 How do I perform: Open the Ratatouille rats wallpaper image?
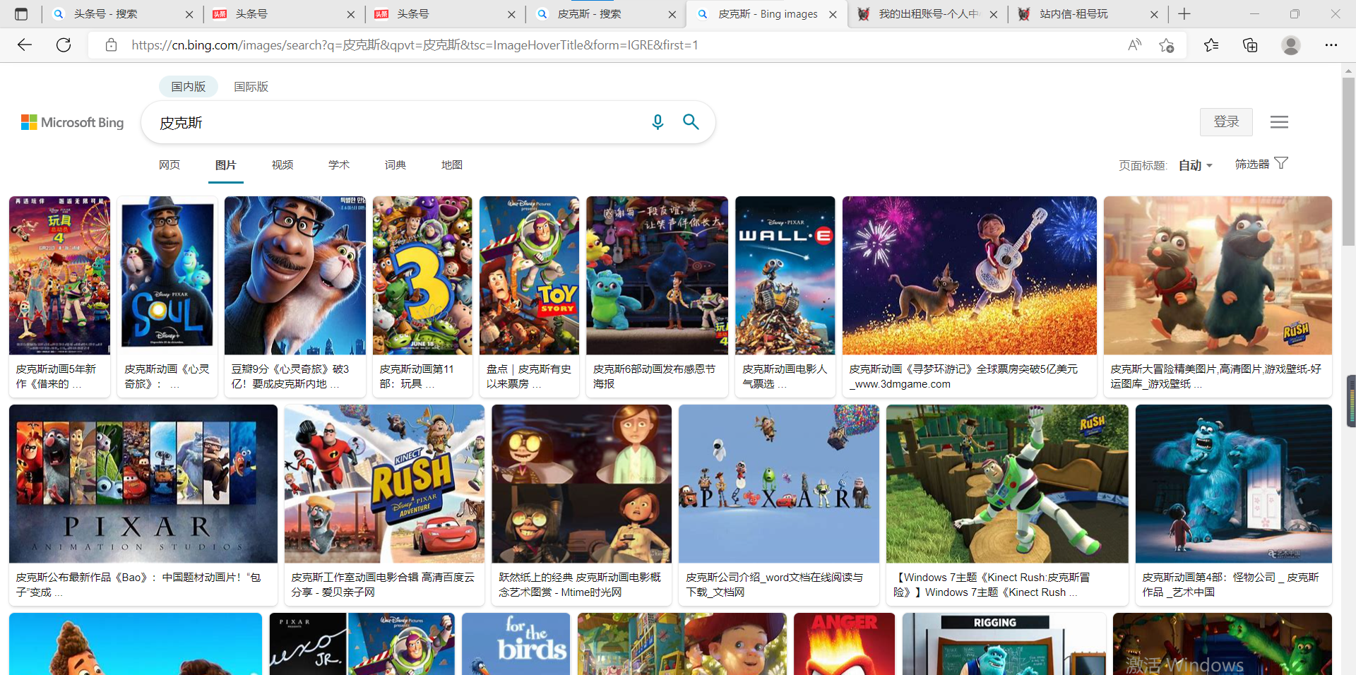click(x=1218, y=275)
